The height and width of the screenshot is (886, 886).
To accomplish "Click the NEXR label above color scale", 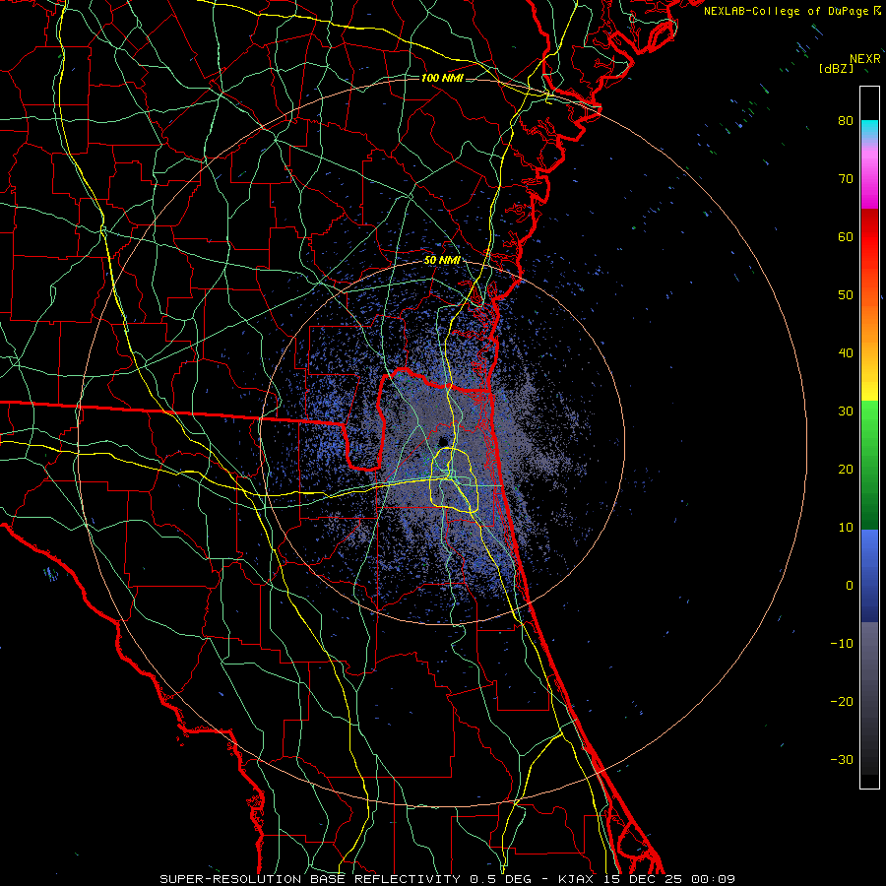I will click(x=865, y=59).
